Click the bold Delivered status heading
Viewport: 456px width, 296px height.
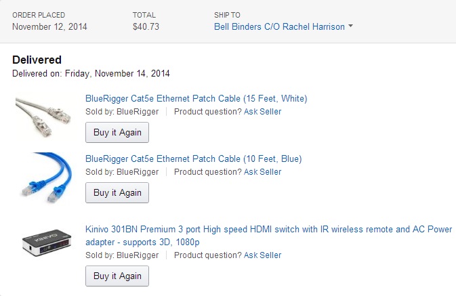[37, 60]
